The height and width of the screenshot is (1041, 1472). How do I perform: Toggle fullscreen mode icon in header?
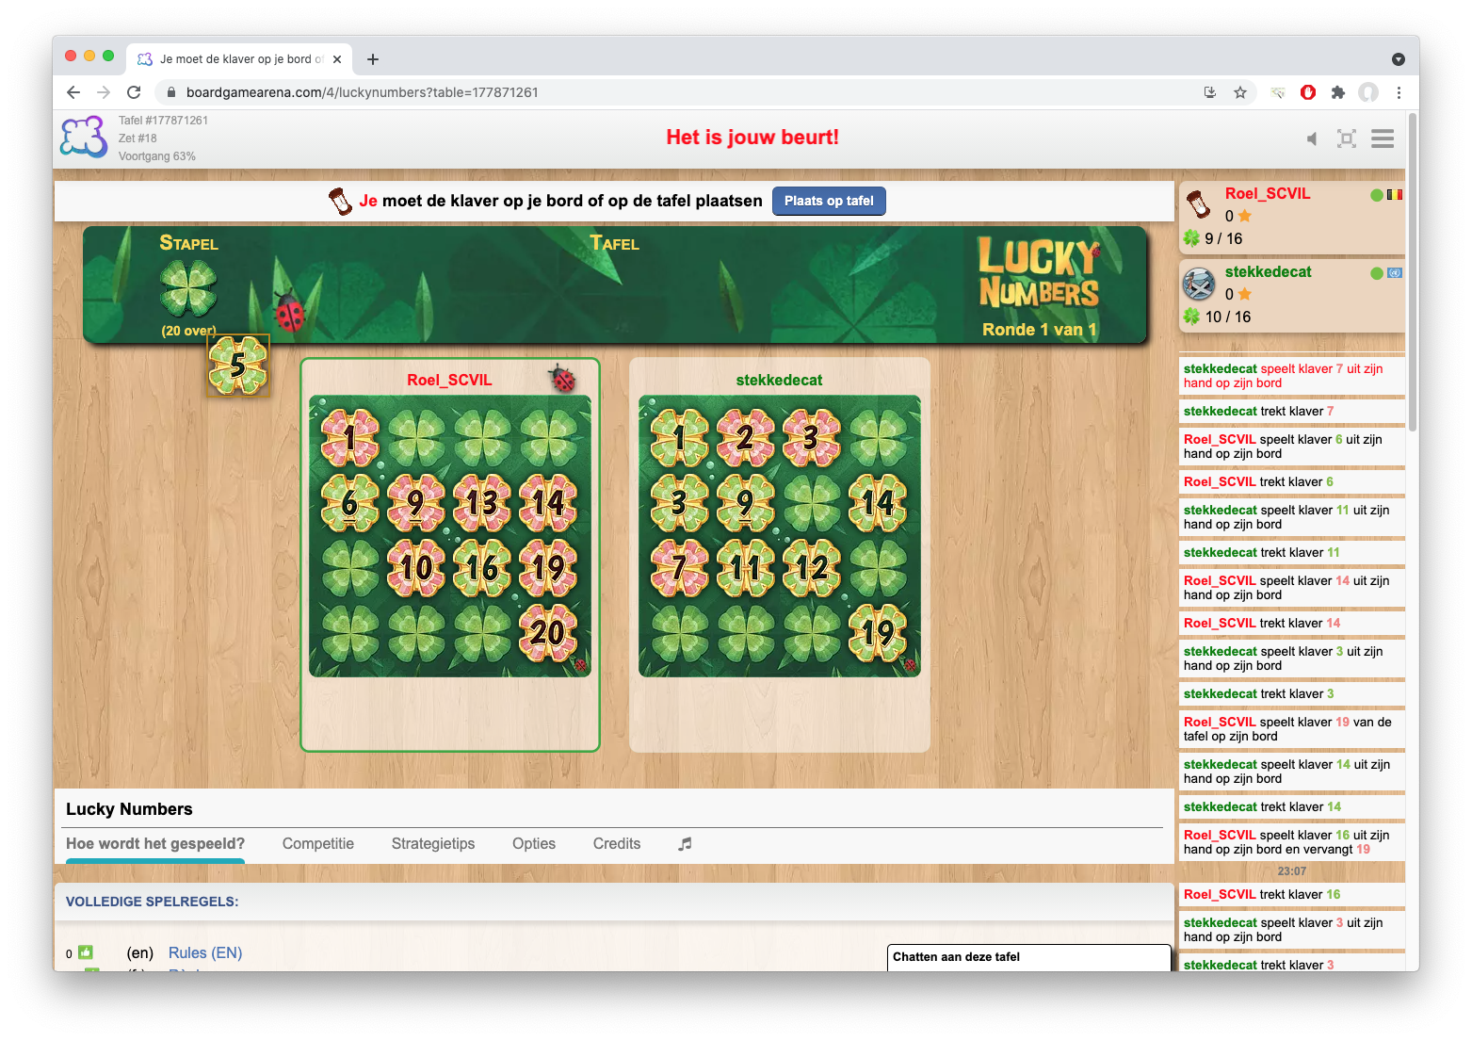tap(1347, 139)
